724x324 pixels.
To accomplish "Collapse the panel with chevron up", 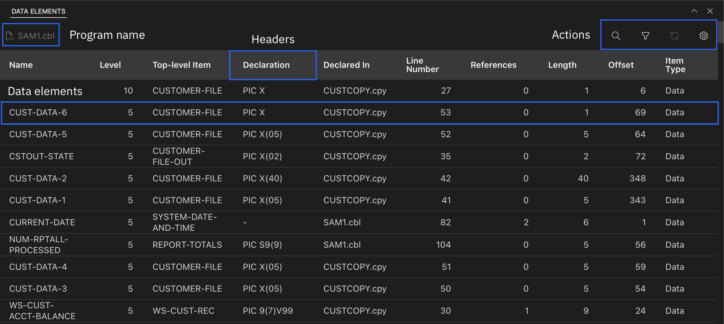I will [x=694, y=11].
